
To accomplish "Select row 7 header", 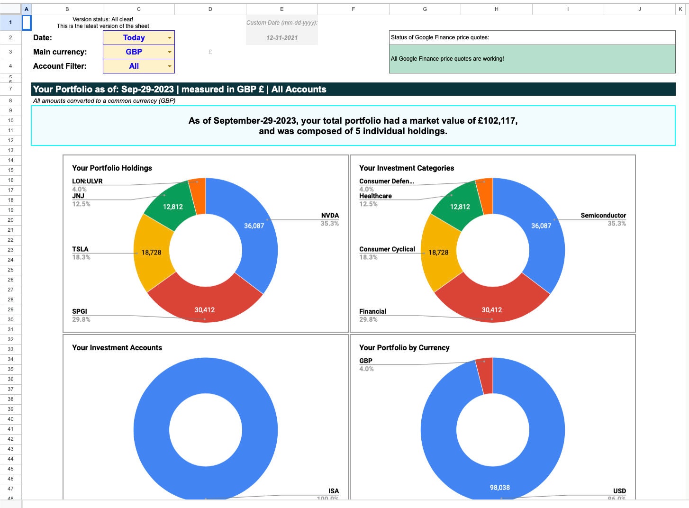I will [10, 88].
